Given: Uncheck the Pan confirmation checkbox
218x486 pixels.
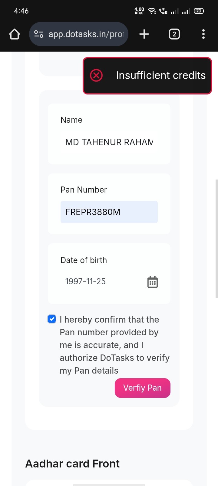Looking at the screenshot, I should click(52, 319).
